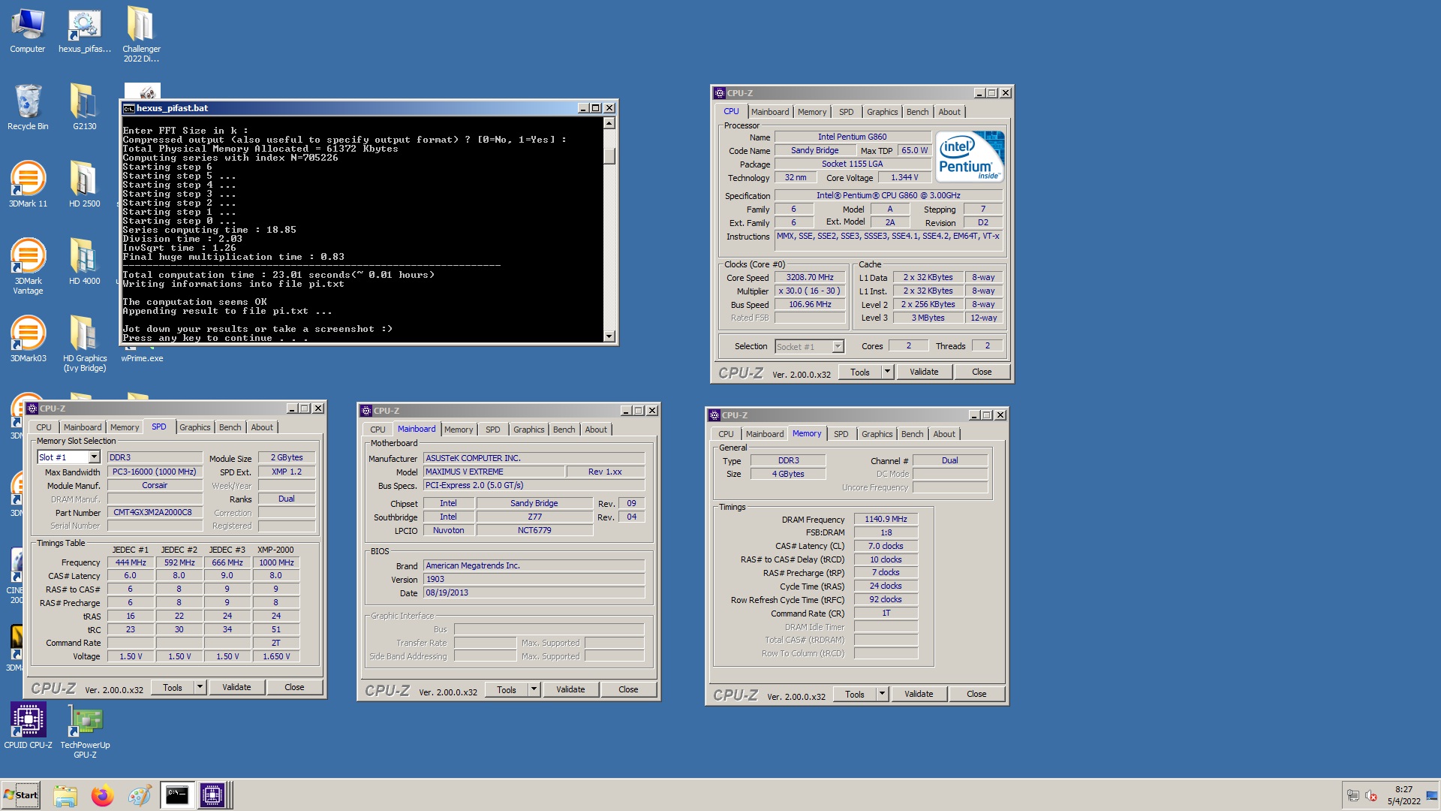Screen dimensions: 1441x811
Task: Open Firefox from the taskbar
Action: (x=102, y=795)
